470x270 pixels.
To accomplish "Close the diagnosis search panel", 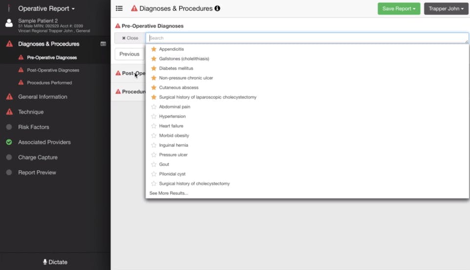I will pos(130,38).
